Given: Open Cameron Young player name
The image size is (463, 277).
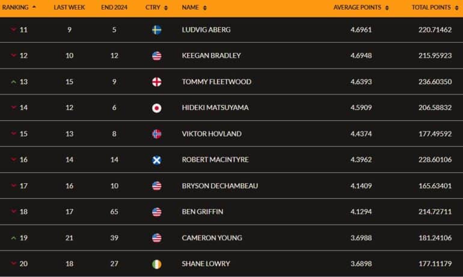Looking at the screenshot, I should (212, 238).
